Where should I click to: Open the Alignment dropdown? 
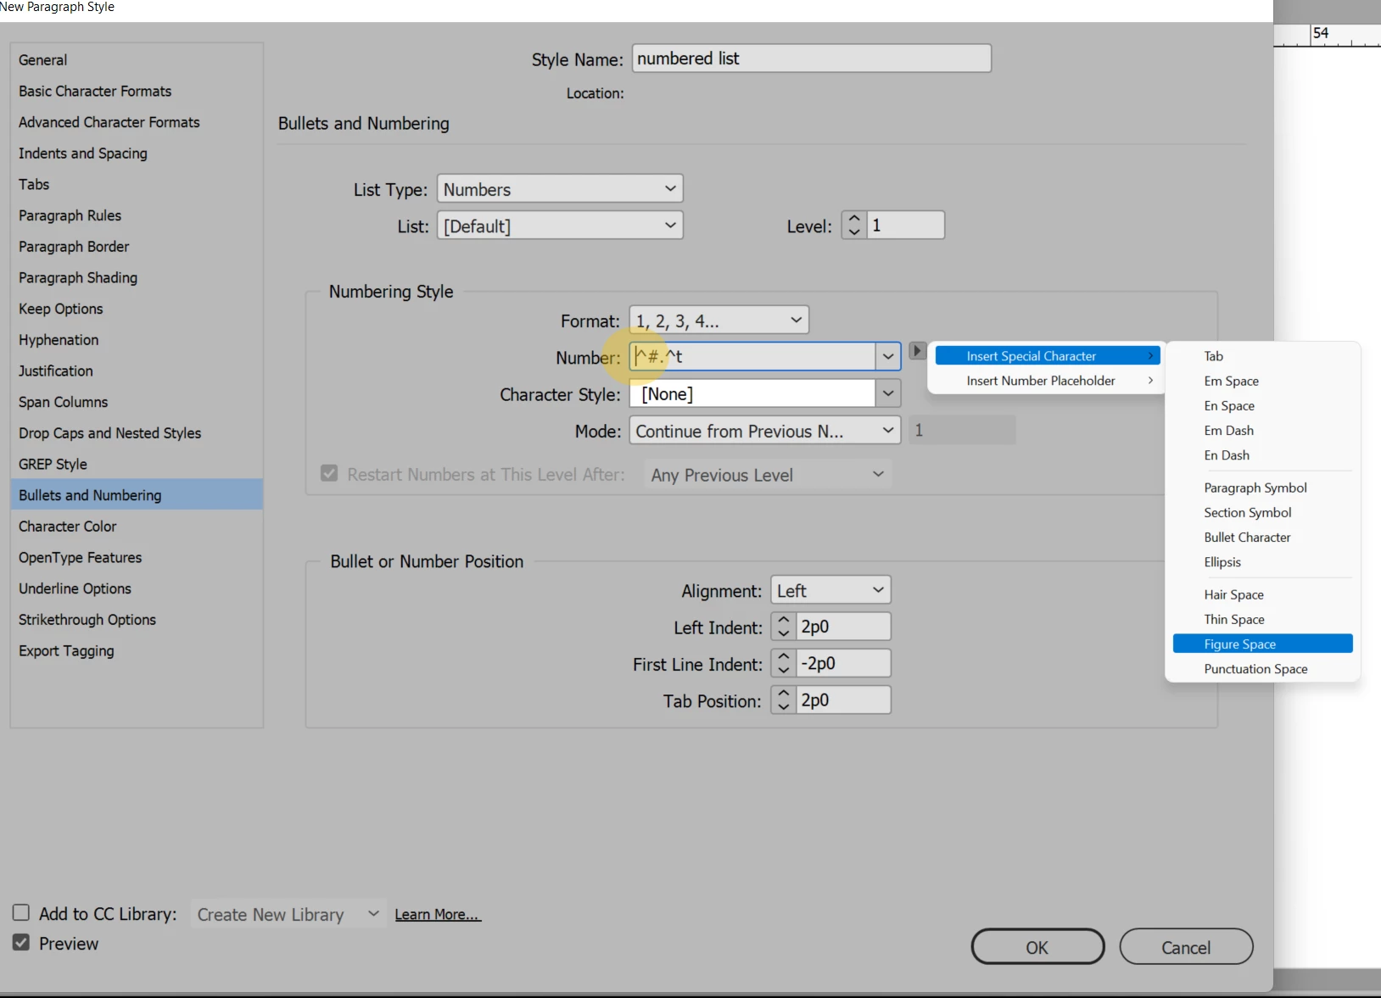tap(830, 590)
